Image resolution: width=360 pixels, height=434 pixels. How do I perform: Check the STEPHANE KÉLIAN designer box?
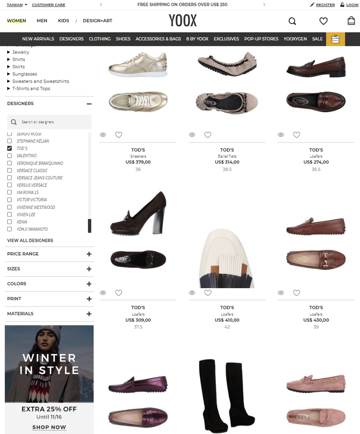coord(9,141)
